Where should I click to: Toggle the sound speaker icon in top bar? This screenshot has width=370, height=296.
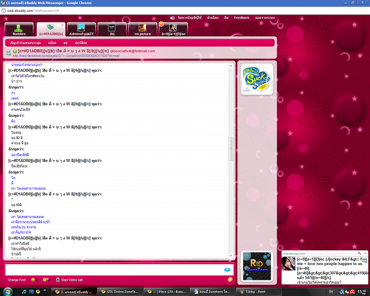point(172,18)
